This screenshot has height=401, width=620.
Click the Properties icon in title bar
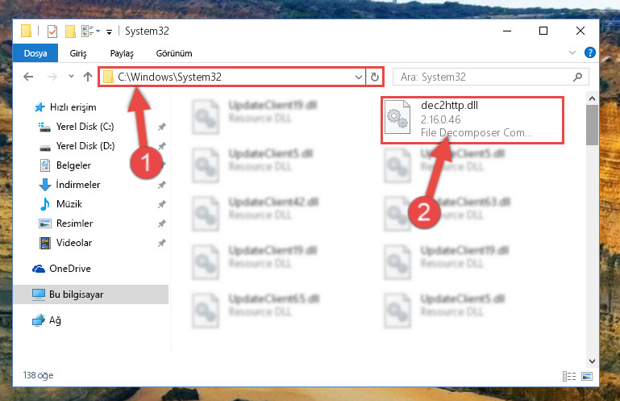pyautogui.click(x=52, y=31)
